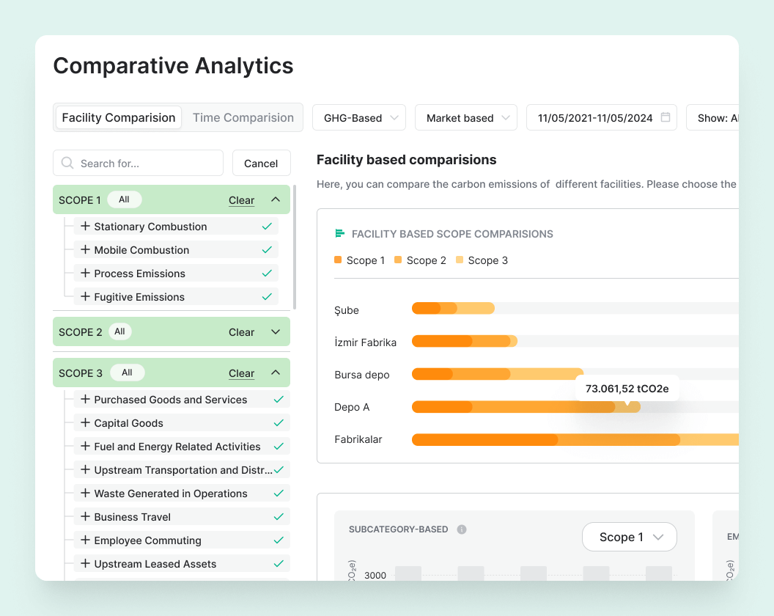Open the date range calendar icon
The width and height of the screenshot is (774, 616).
click(x=666, y=117)
